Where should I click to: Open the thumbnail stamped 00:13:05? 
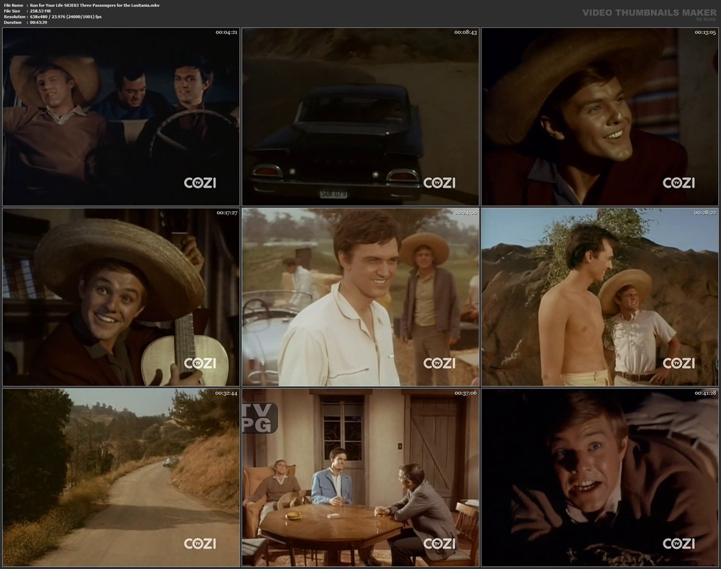tap(599, 117)
